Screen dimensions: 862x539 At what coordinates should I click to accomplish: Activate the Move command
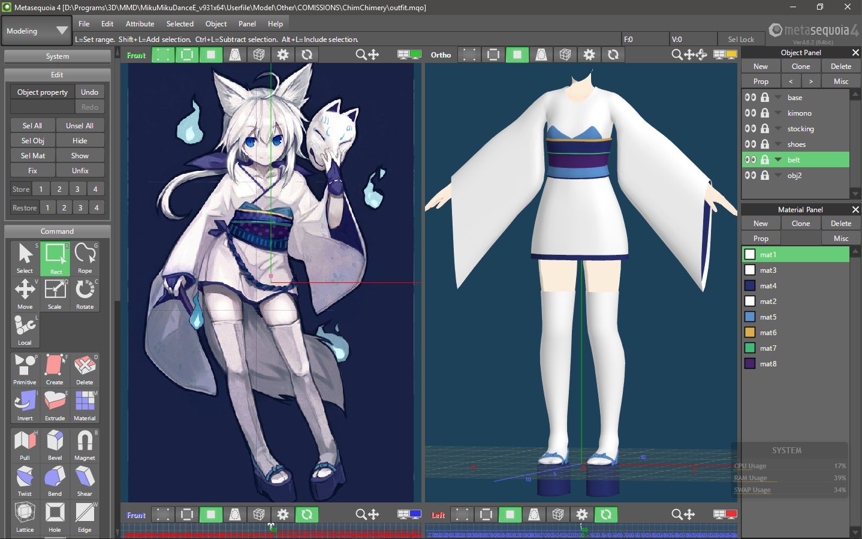tap(25, 294)
